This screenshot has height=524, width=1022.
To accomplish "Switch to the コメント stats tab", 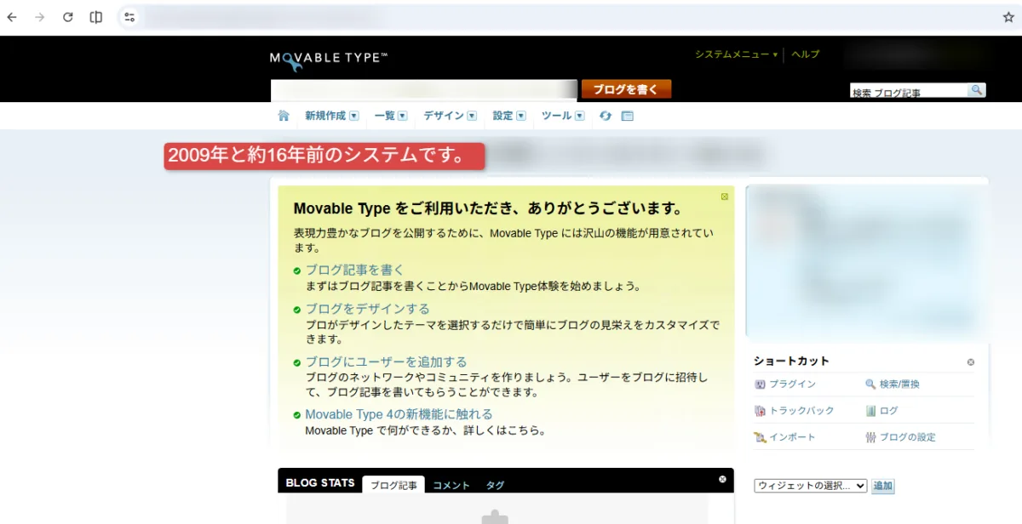I will pyautogui.click(x=451, y=485).
